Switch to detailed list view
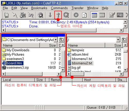129x111 pixels. pos(94,15)
